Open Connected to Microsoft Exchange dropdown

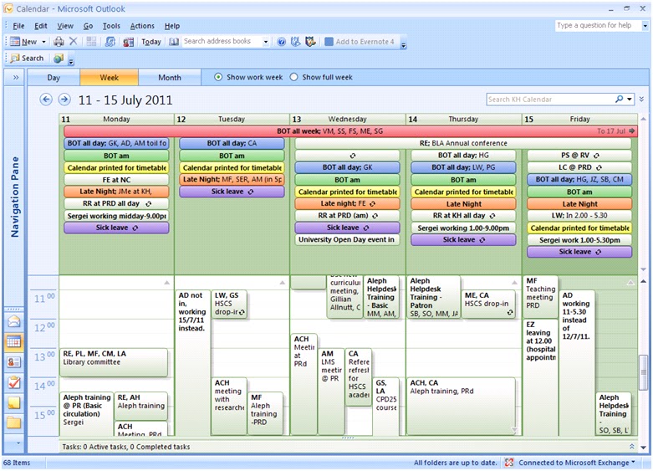(x=634, y=462)
